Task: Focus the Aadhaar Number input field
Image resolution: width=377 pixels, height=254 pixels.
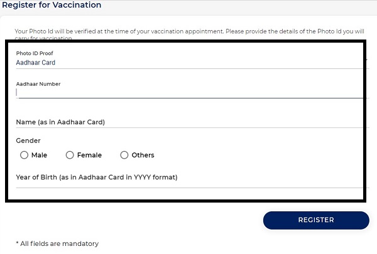Action: click(x=188, y=92)
